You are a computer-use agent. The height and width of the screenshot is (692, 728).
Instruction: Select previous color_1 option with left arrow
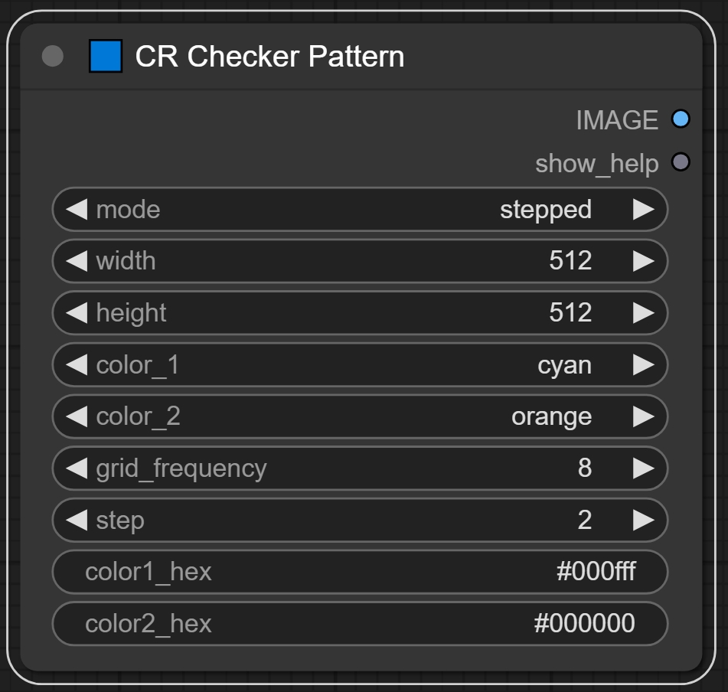tap(77, 365)
